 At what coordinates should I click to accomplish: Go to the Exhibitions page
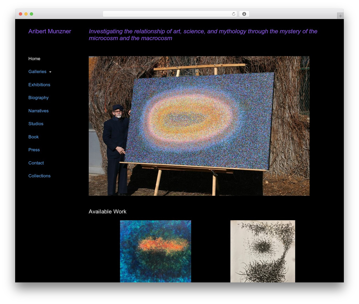(x=39, y=85)
